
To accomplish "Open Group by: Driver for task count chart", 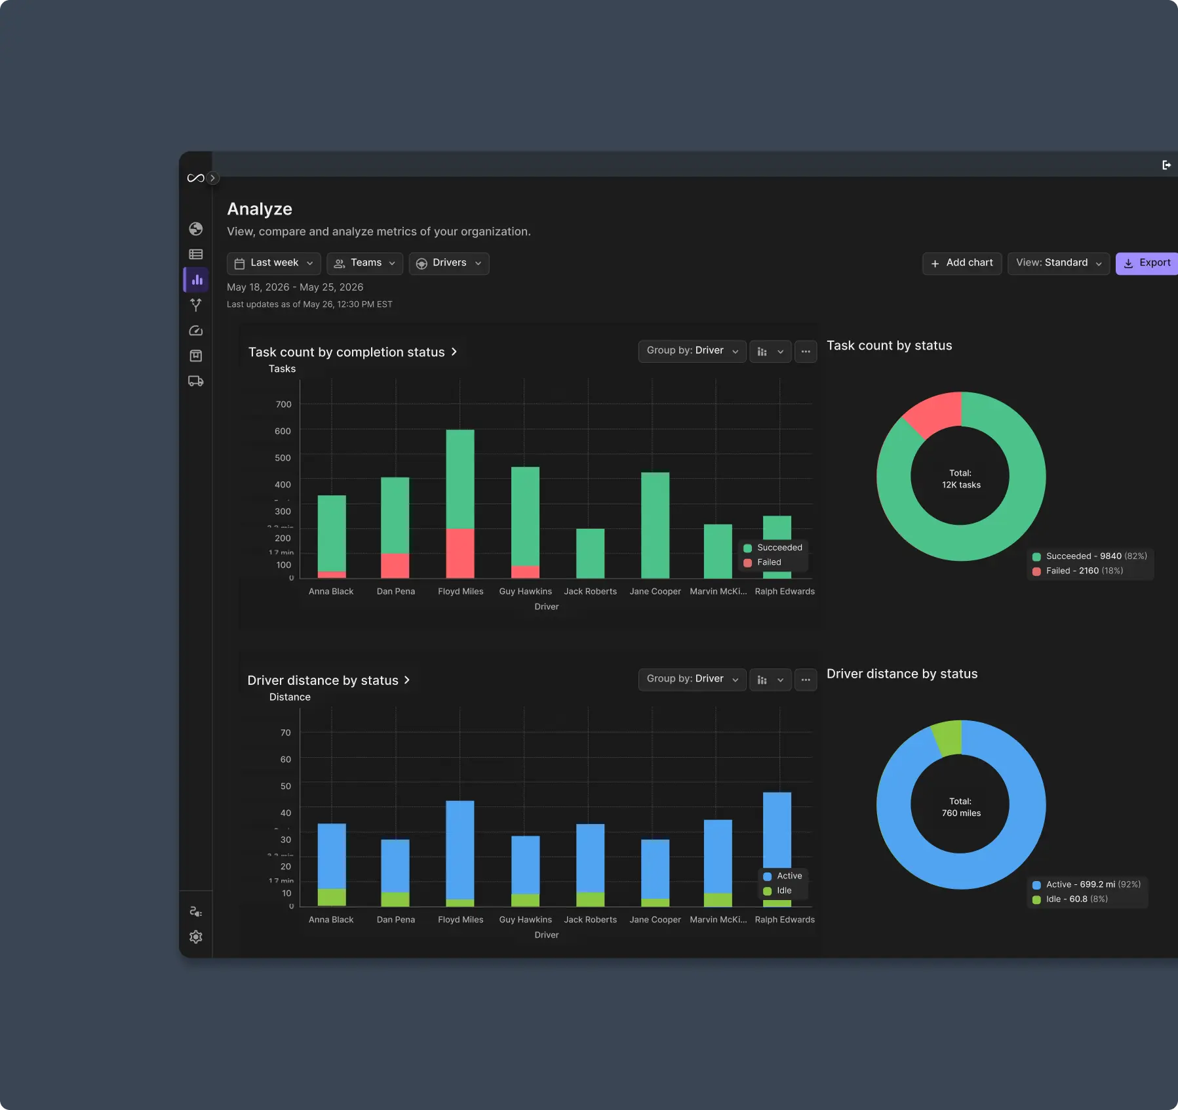I will (x=692, y=351).
